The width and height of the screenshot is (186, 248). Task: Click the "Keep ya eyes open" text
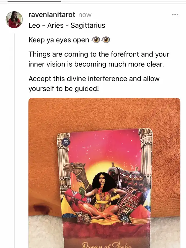(x=59, y=40)
